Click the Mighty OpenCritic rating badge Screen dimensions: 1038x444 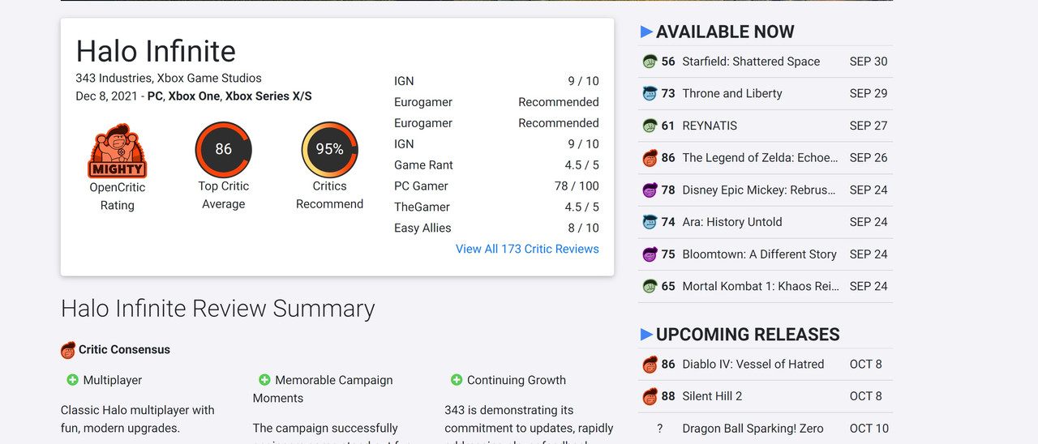tap(117, 151)
